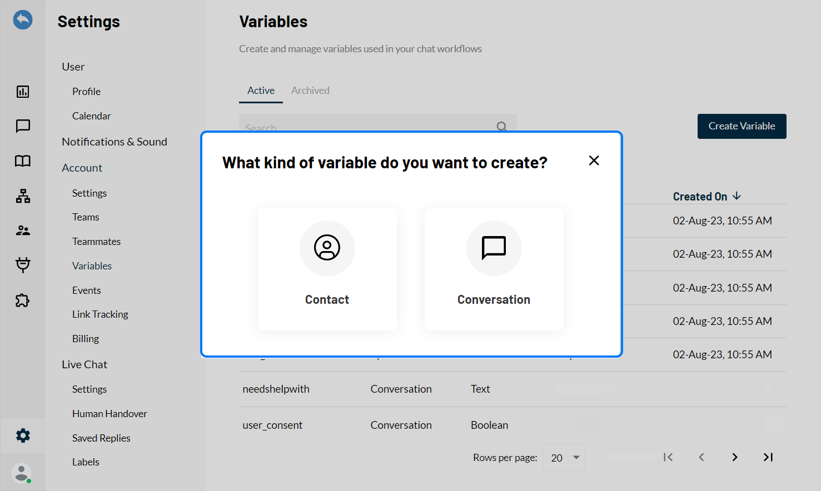Sort by the Created On column arrow

coord(737,196)
